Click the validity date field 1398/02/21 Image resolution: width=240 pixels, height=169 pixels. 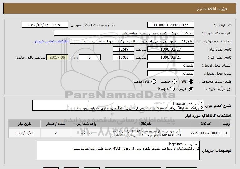click(171, 57)
